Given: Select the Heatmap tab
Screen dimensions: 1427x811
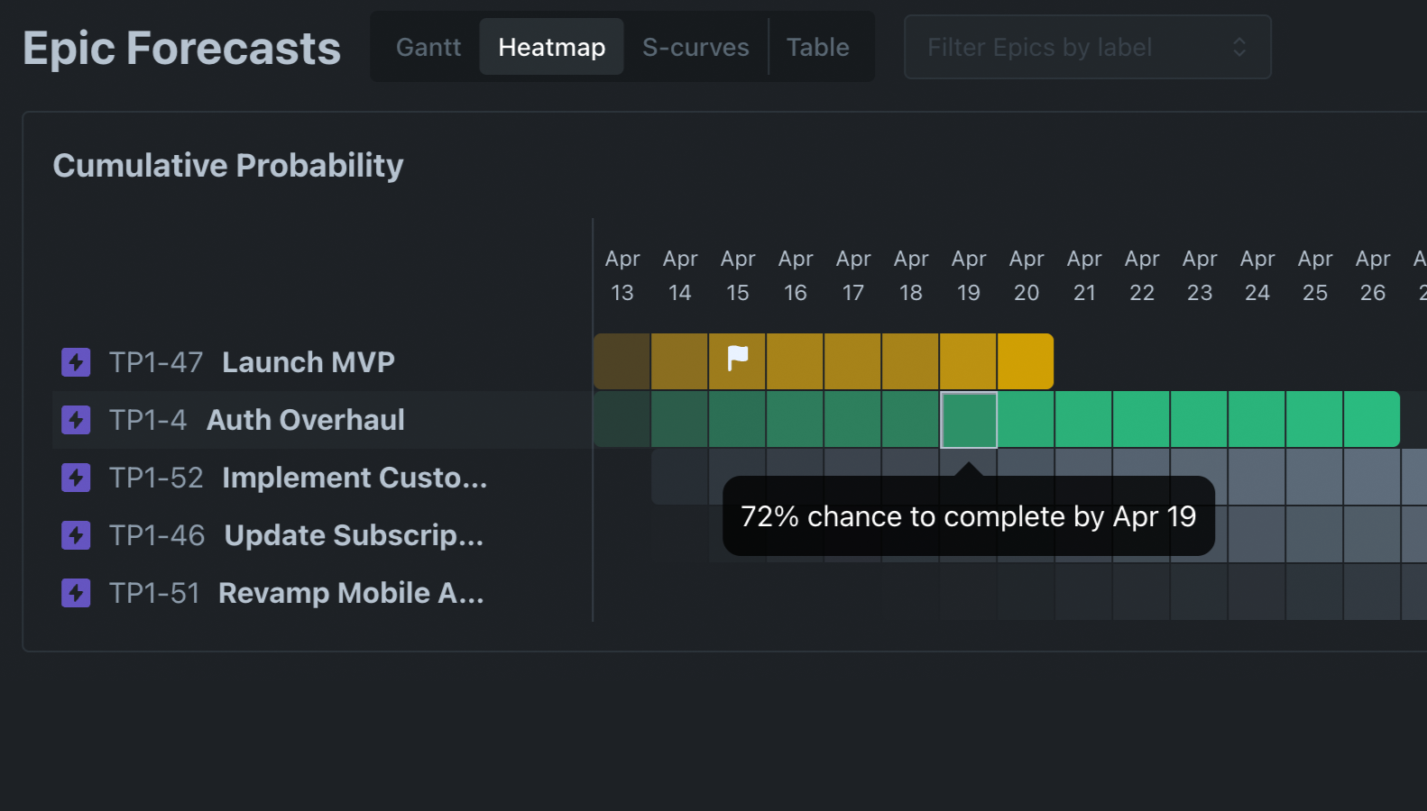Looking at the screenshot, I should pyautogui.click(x=551, y=47).
